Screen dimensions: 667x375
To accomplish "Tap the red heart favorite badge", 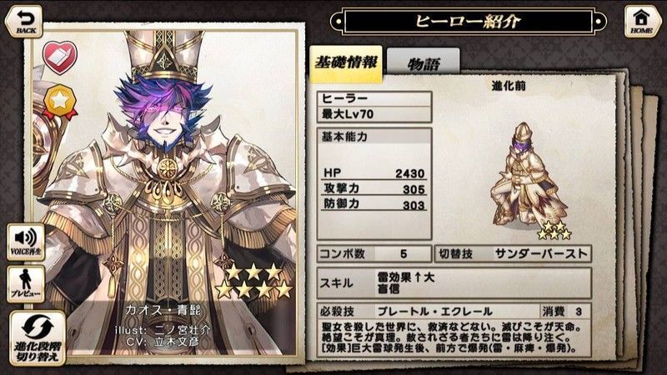I will (x=60, y=57).
